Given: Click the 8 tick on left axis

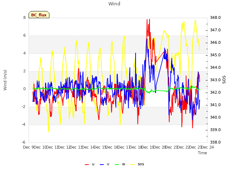Looking at the screenshot, I should point(24,17).
